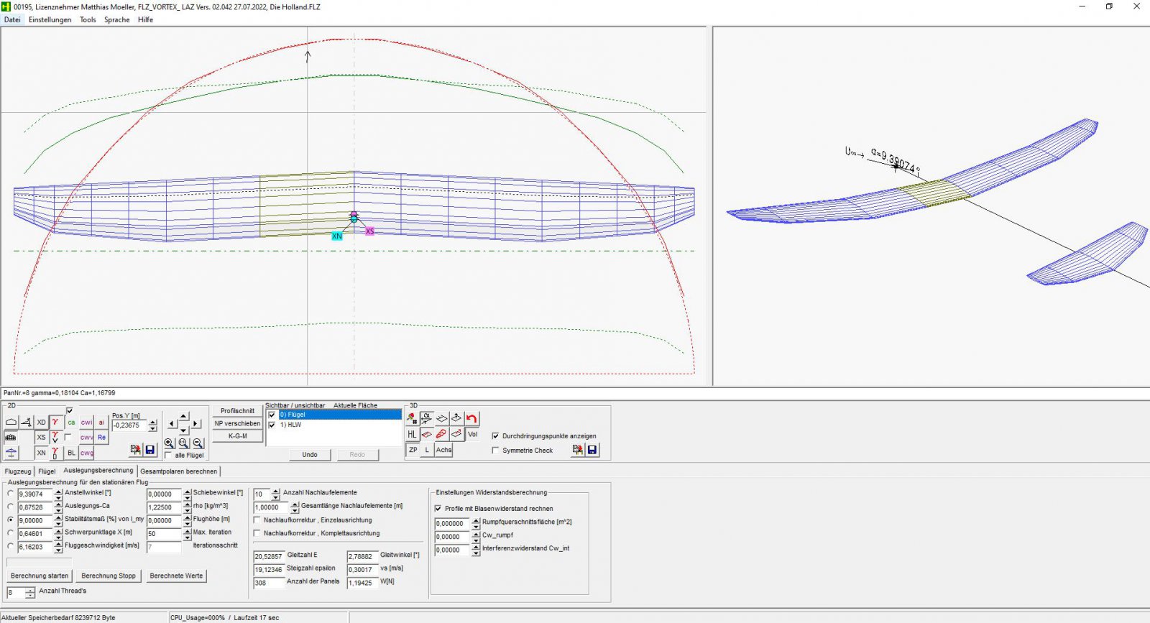Screen dimensions: 1150x623
Task: Select the Fluggeschwindigkeit radio button
Action: [10, 546]
